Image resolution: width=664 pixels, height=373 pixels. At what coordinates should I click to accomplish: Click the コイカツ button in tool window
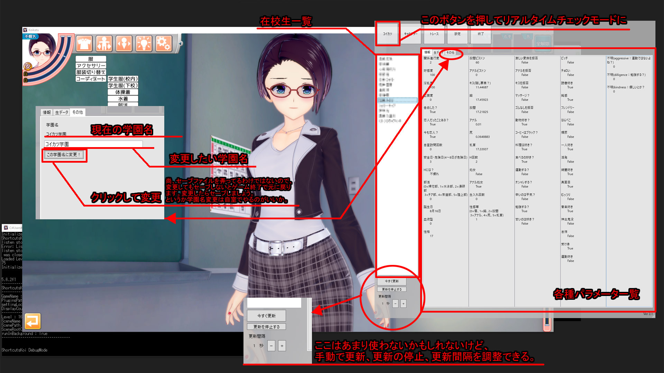point(387,34)
